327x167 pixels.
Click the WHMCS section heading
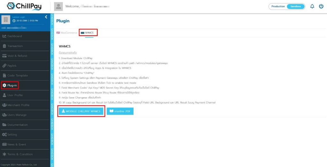point(65,46)
